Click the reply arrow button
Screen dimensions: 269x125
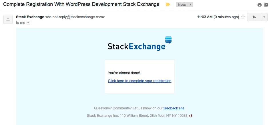(254, 17)
